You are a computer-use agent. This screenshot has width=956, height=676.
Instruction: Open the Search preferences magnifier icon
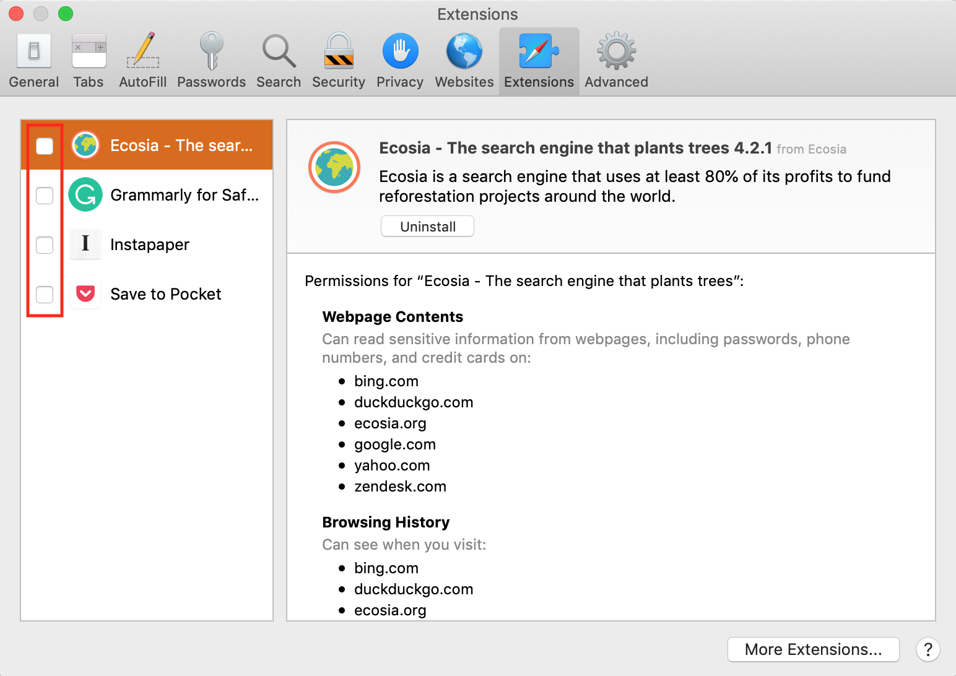pos(279,61)
